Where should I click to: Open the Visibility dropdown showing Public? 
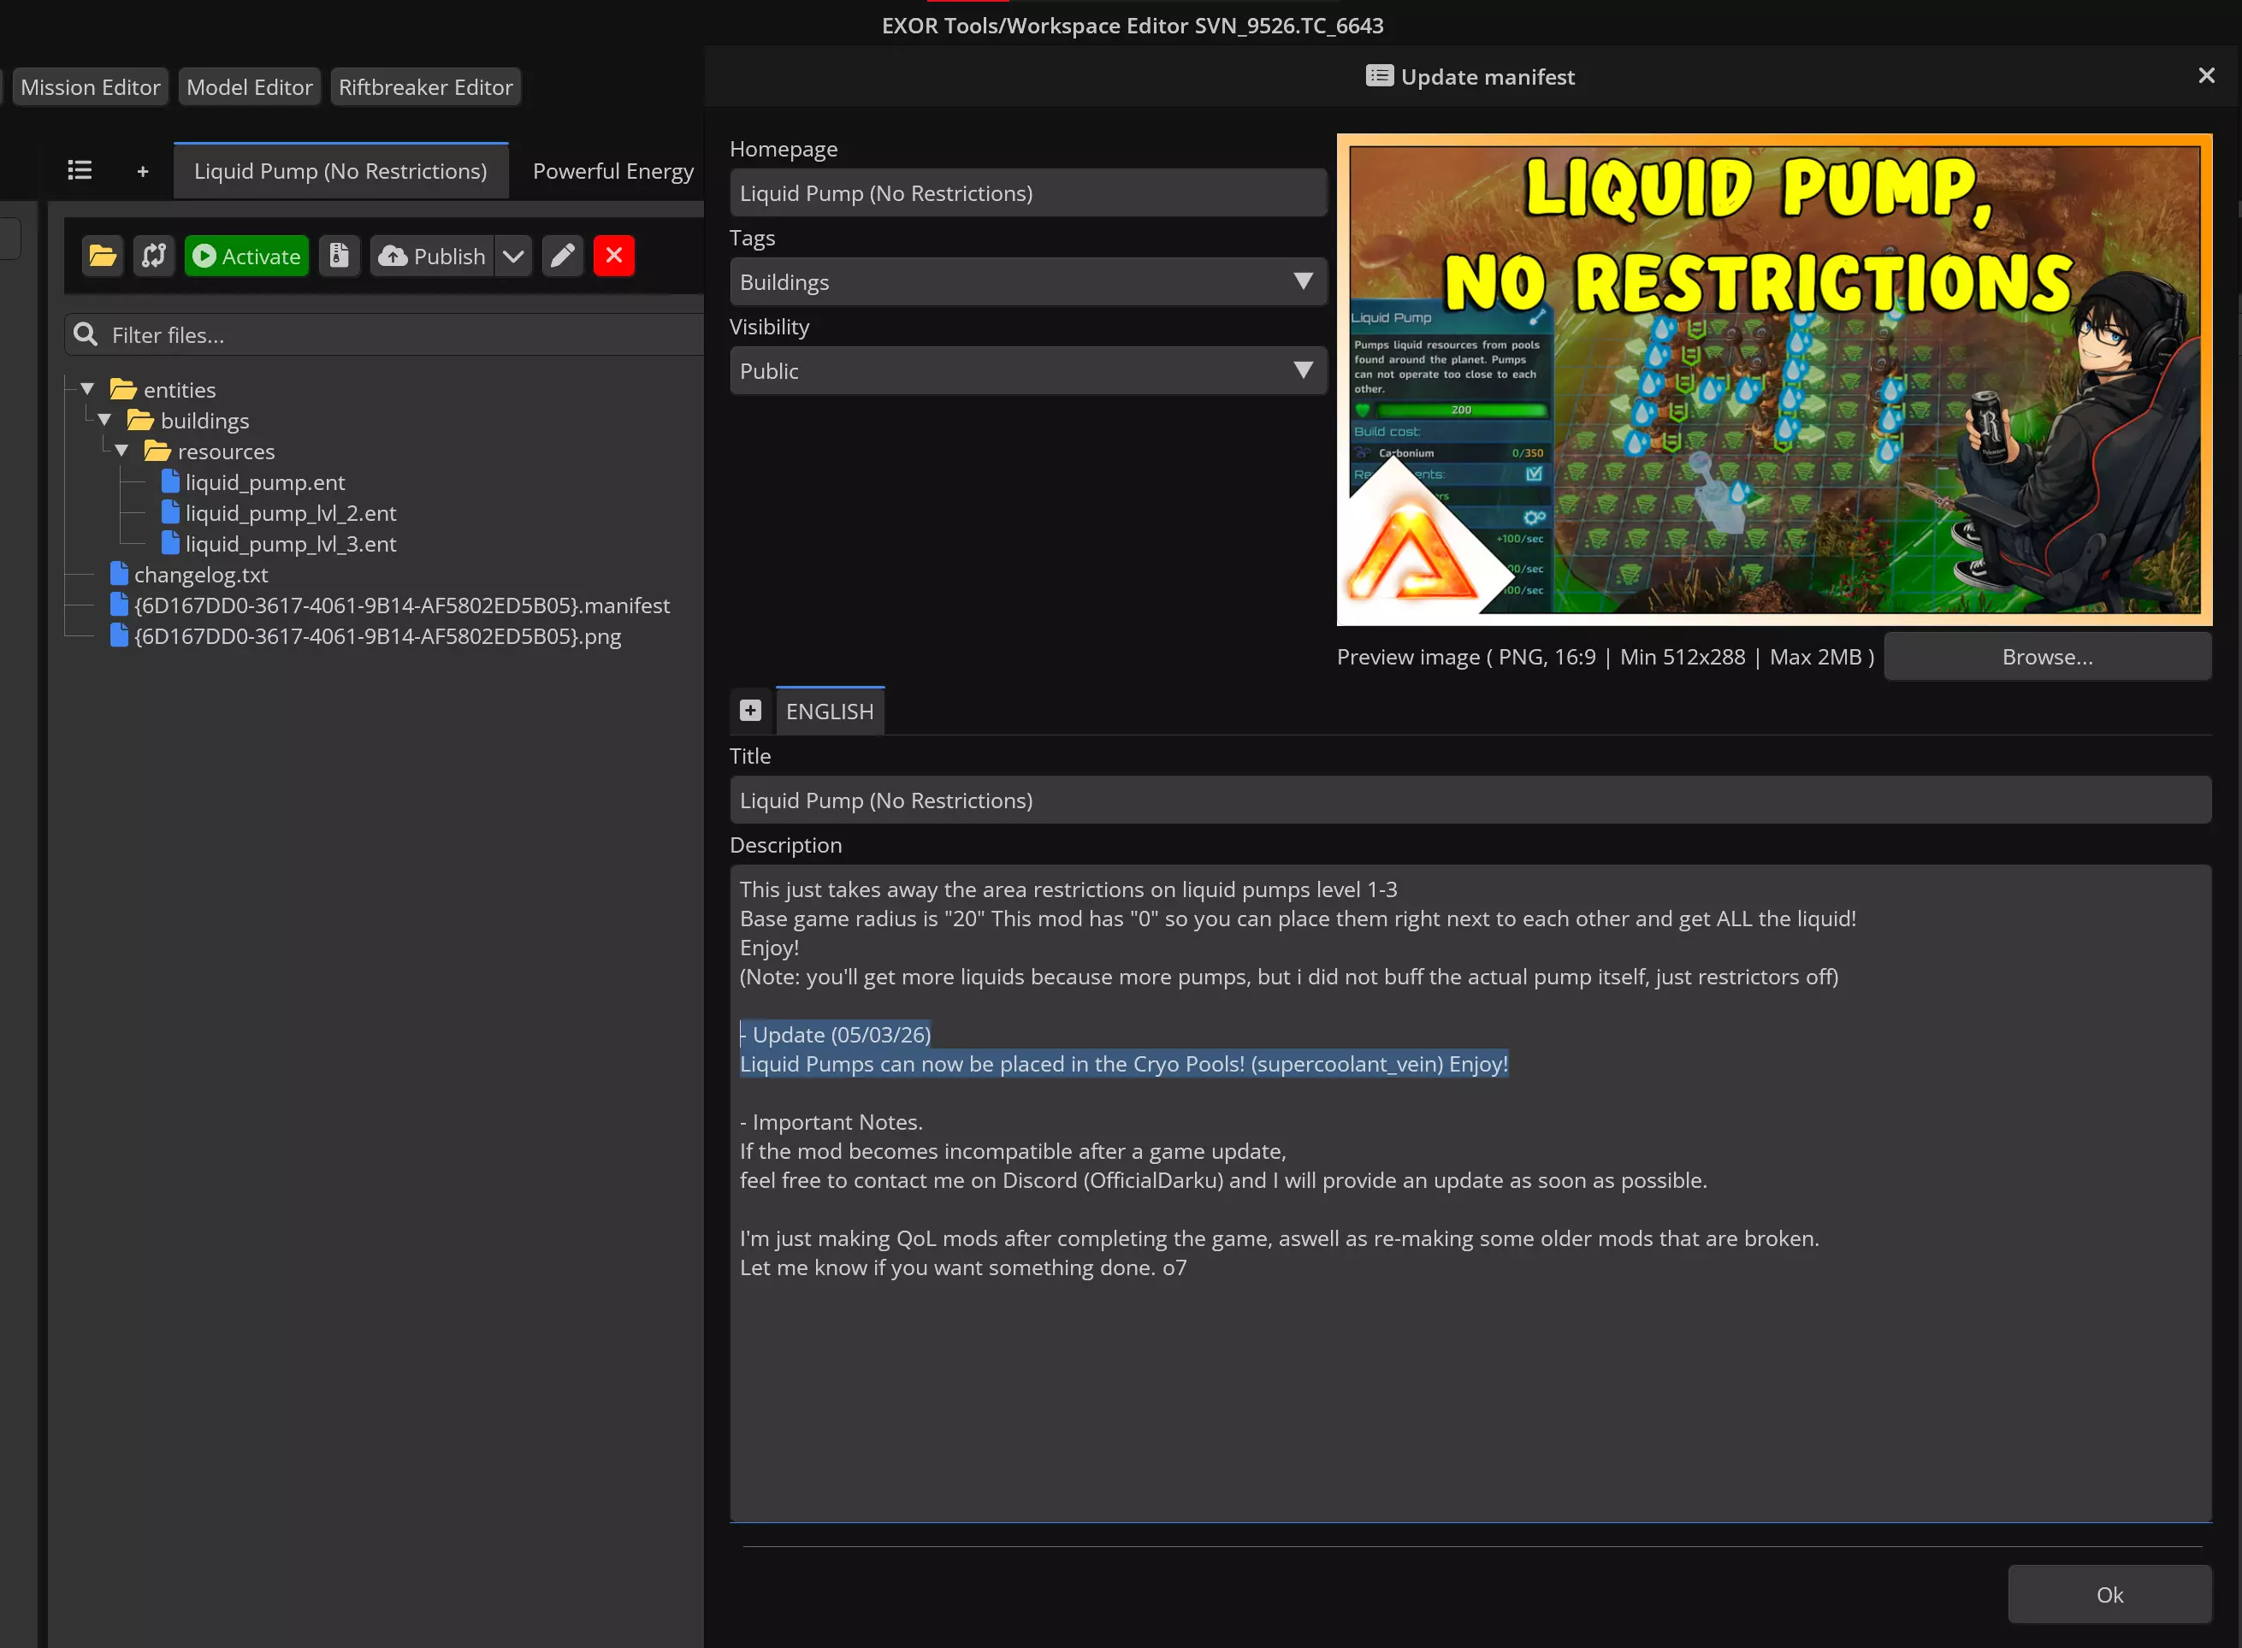tap(1027, 371)
